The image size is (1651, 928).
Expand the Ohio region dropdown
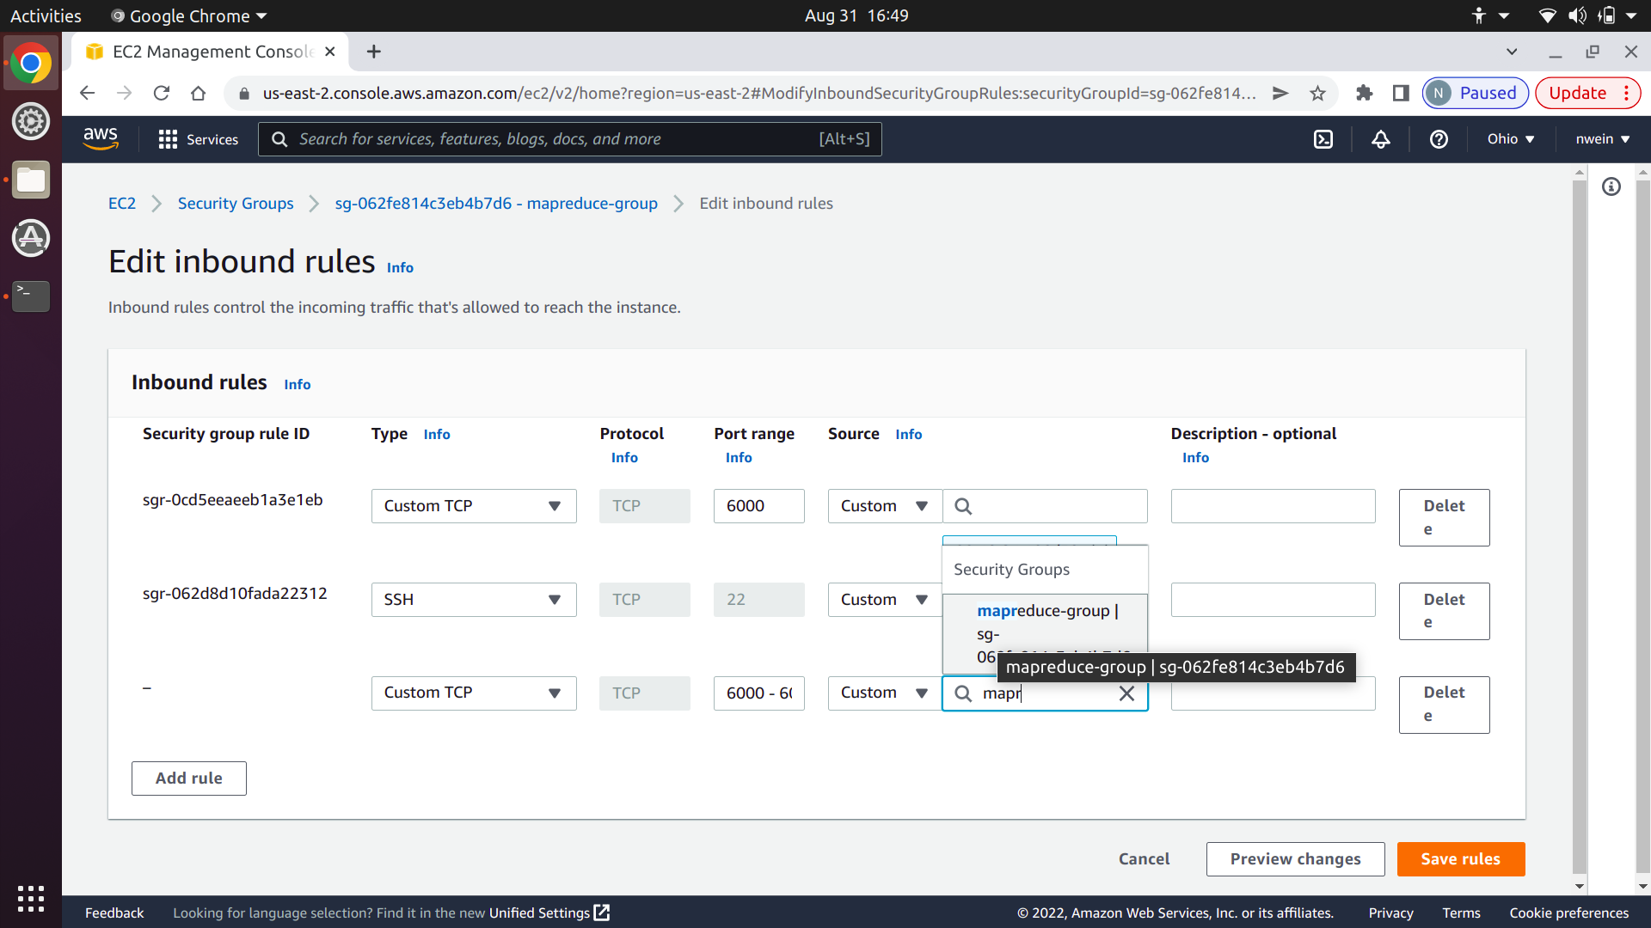pyautogui.click(x=1511, y=139)
